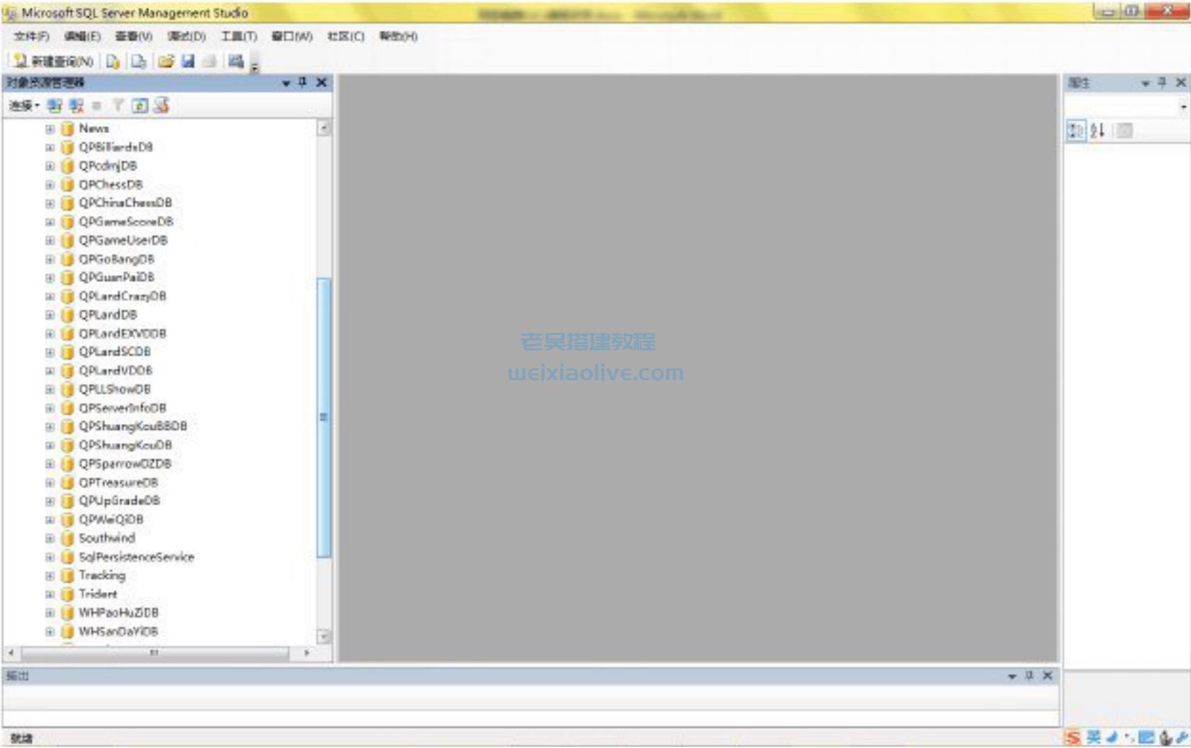1191x748 pixels.
Task: Click the Categorized view icon in Properties
Action: pos(1075,130)
